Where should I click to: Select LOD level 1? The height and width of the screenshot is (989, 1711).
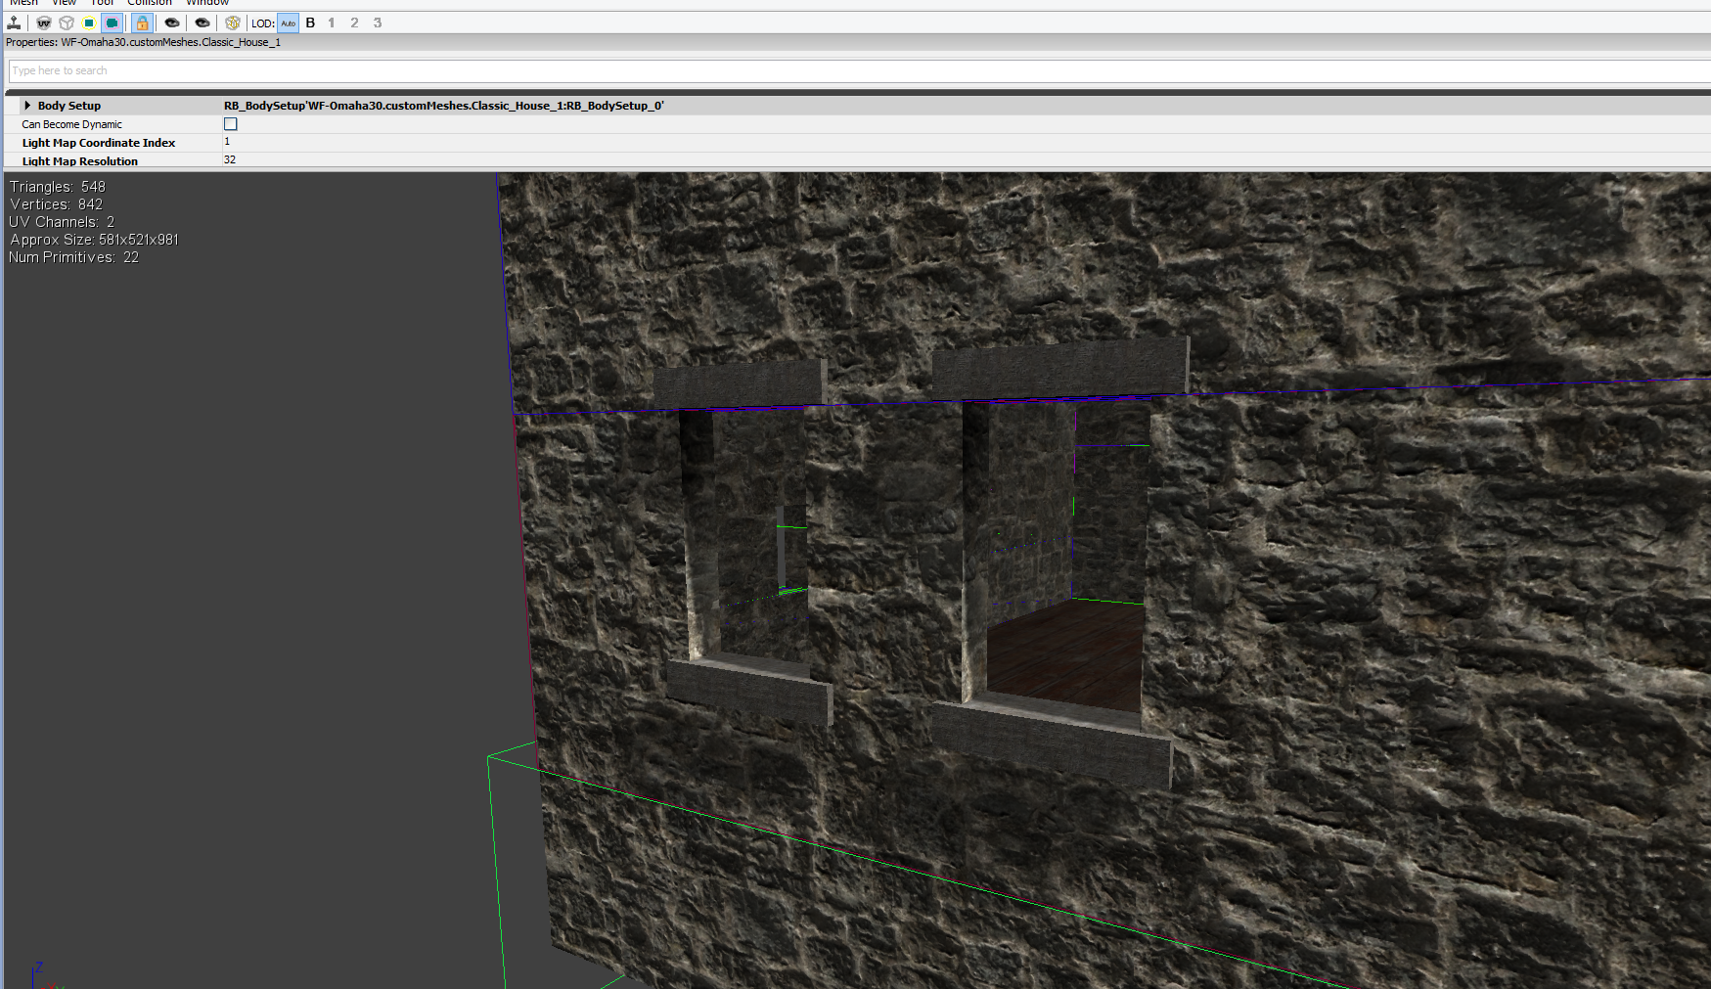click(332, 22)
